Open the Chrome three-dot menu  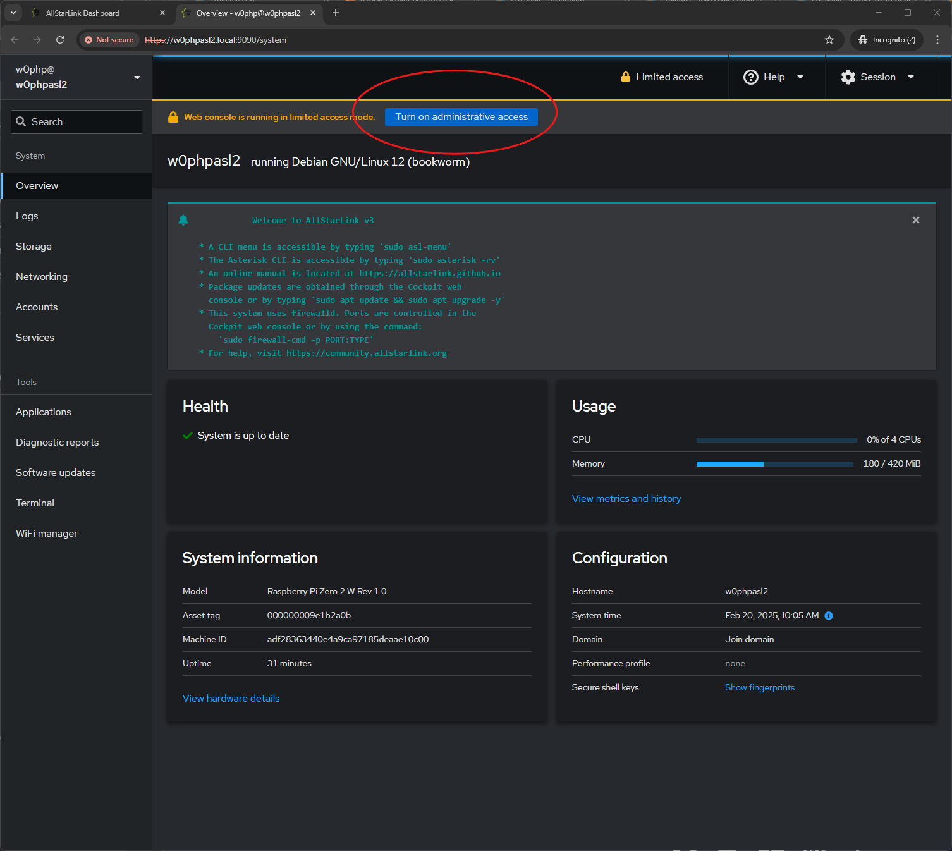pos(937,40)
